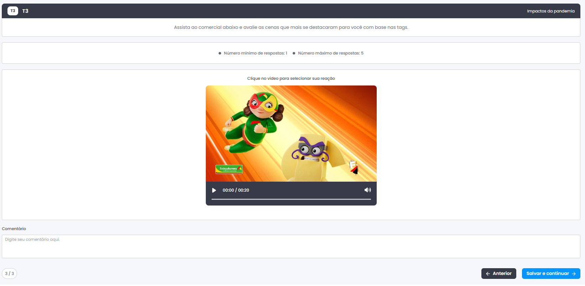
Task: Mute the video with speaker icon
Action: 367,190
